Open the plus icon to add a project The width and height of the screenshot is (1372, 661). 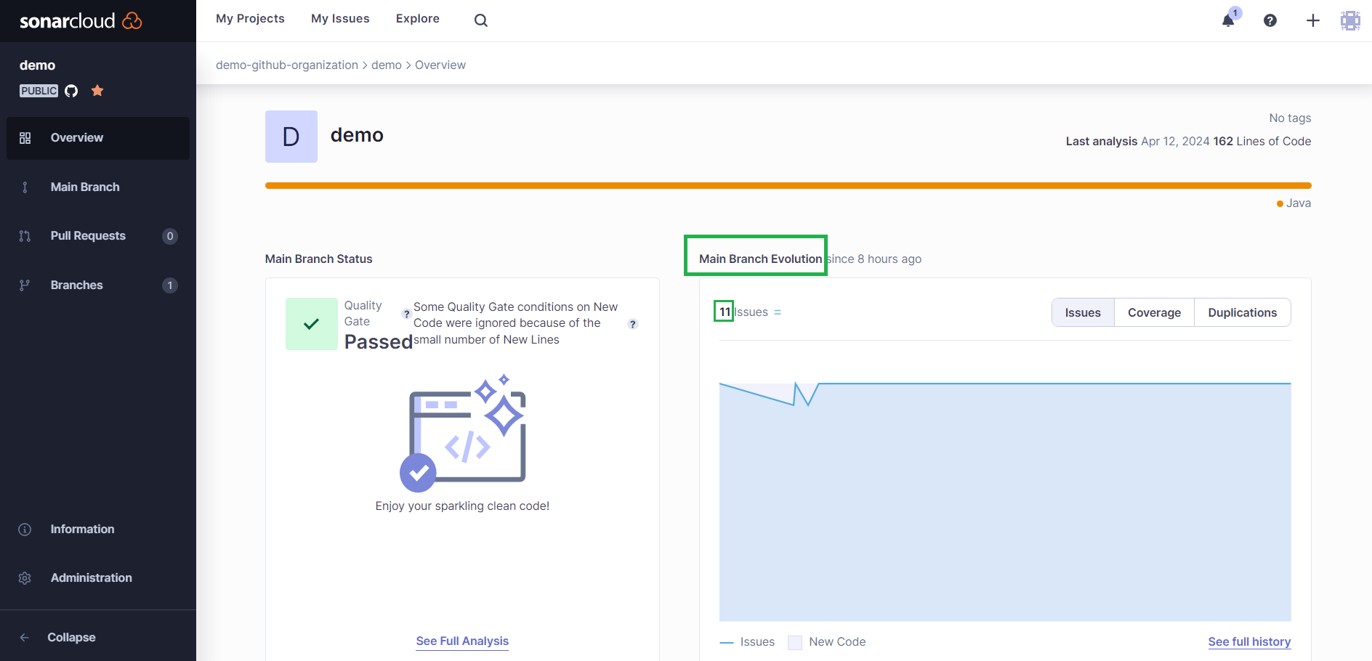click(1312, 20)
